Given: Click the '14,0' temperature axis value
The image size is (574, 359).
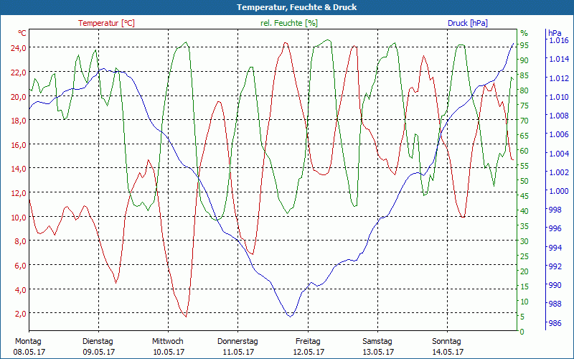Looking at the screenshot, I should click(19, 169).
